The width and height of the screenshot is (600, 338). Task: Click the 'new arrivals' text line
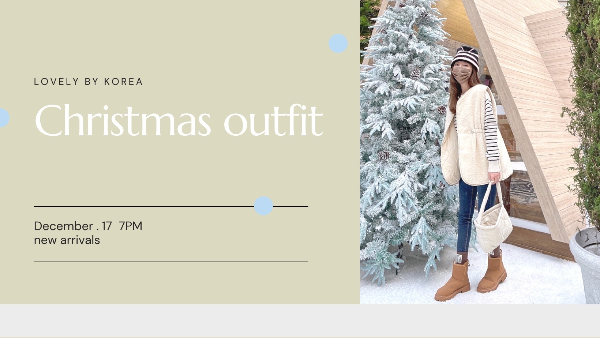pos(67,240)
